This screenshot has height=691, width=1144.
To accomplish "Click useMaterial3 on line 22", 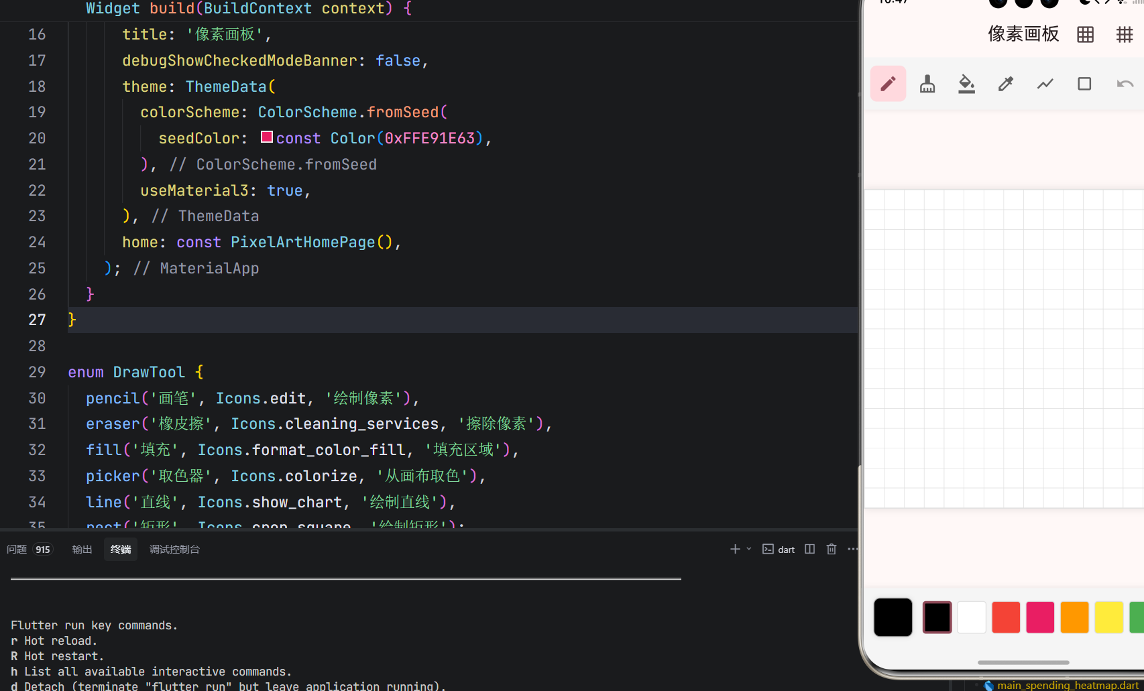I will point(194,190).
